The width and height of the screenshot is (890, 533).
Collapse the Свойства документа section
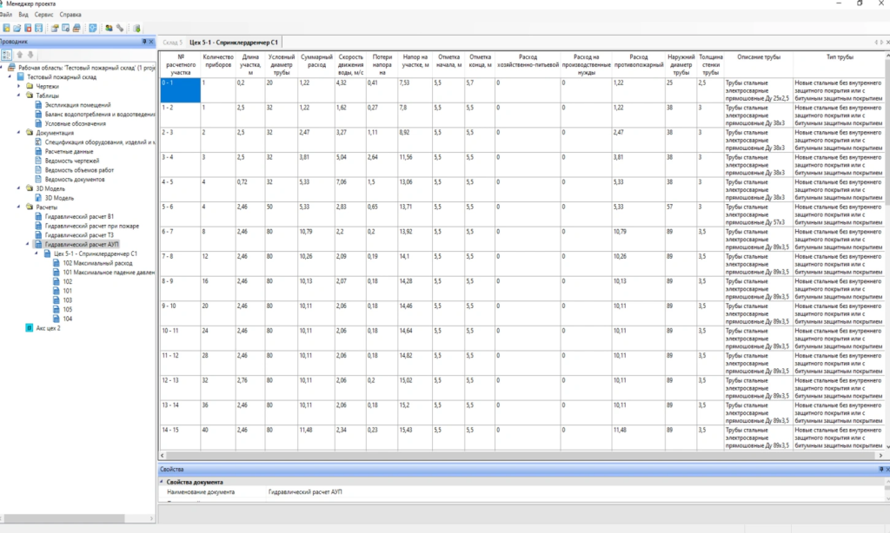[162, 482]
